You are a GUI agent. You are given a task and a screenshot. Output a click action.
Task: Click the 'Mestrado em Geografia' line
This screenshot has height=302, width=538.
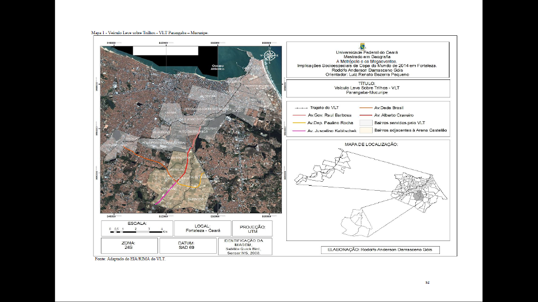367,57
